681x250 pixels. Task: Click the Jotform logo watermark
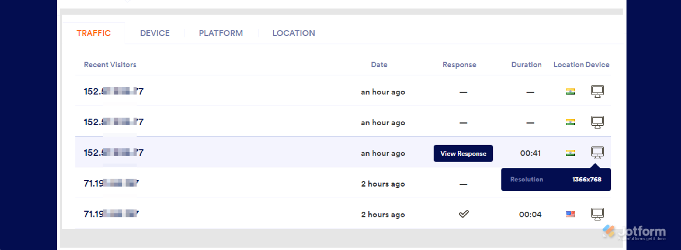coord(634,232)
